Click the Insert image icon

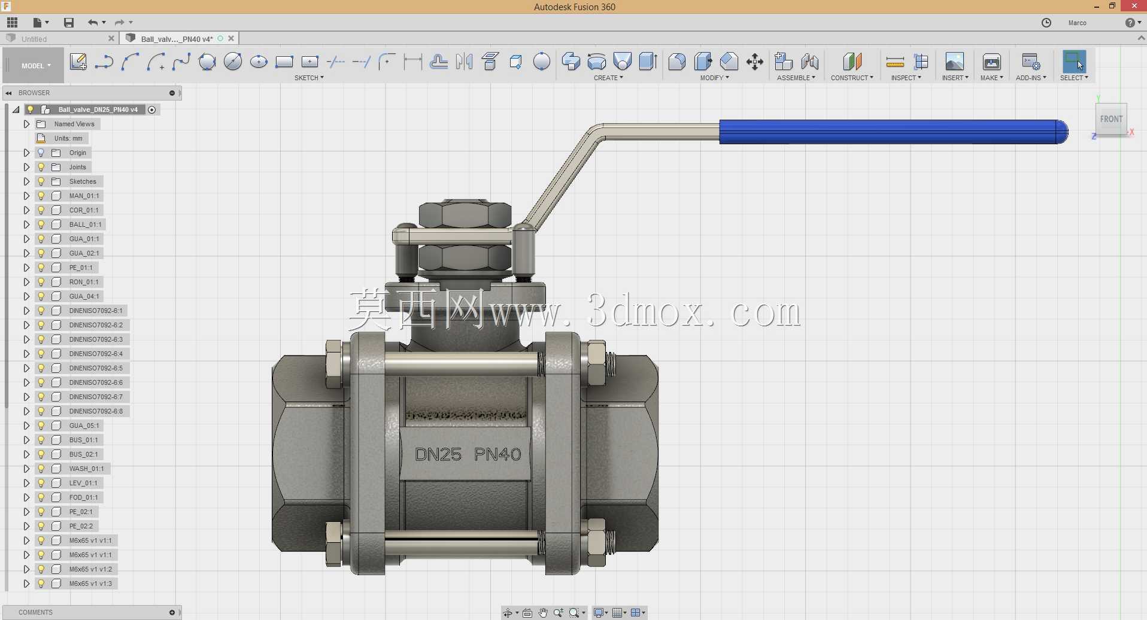[955, 62]
